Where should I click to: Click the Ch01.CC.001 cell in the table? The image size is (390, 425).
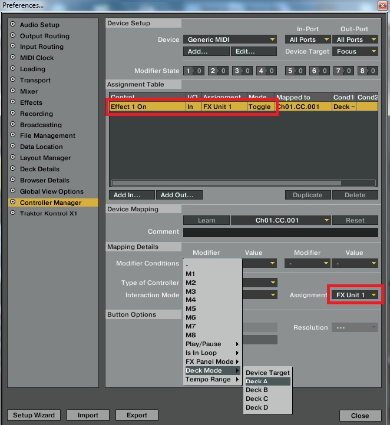[x=303, y=107]
